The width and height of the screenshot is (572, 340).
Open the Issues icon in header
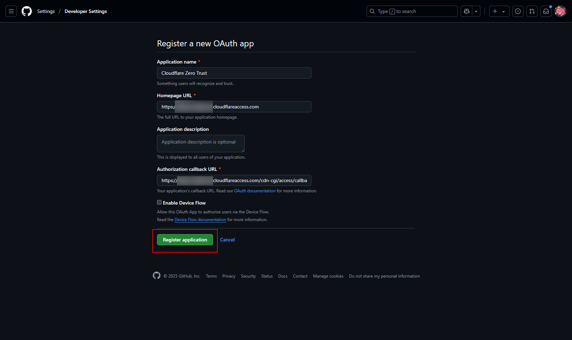click(x=518, y=11)
